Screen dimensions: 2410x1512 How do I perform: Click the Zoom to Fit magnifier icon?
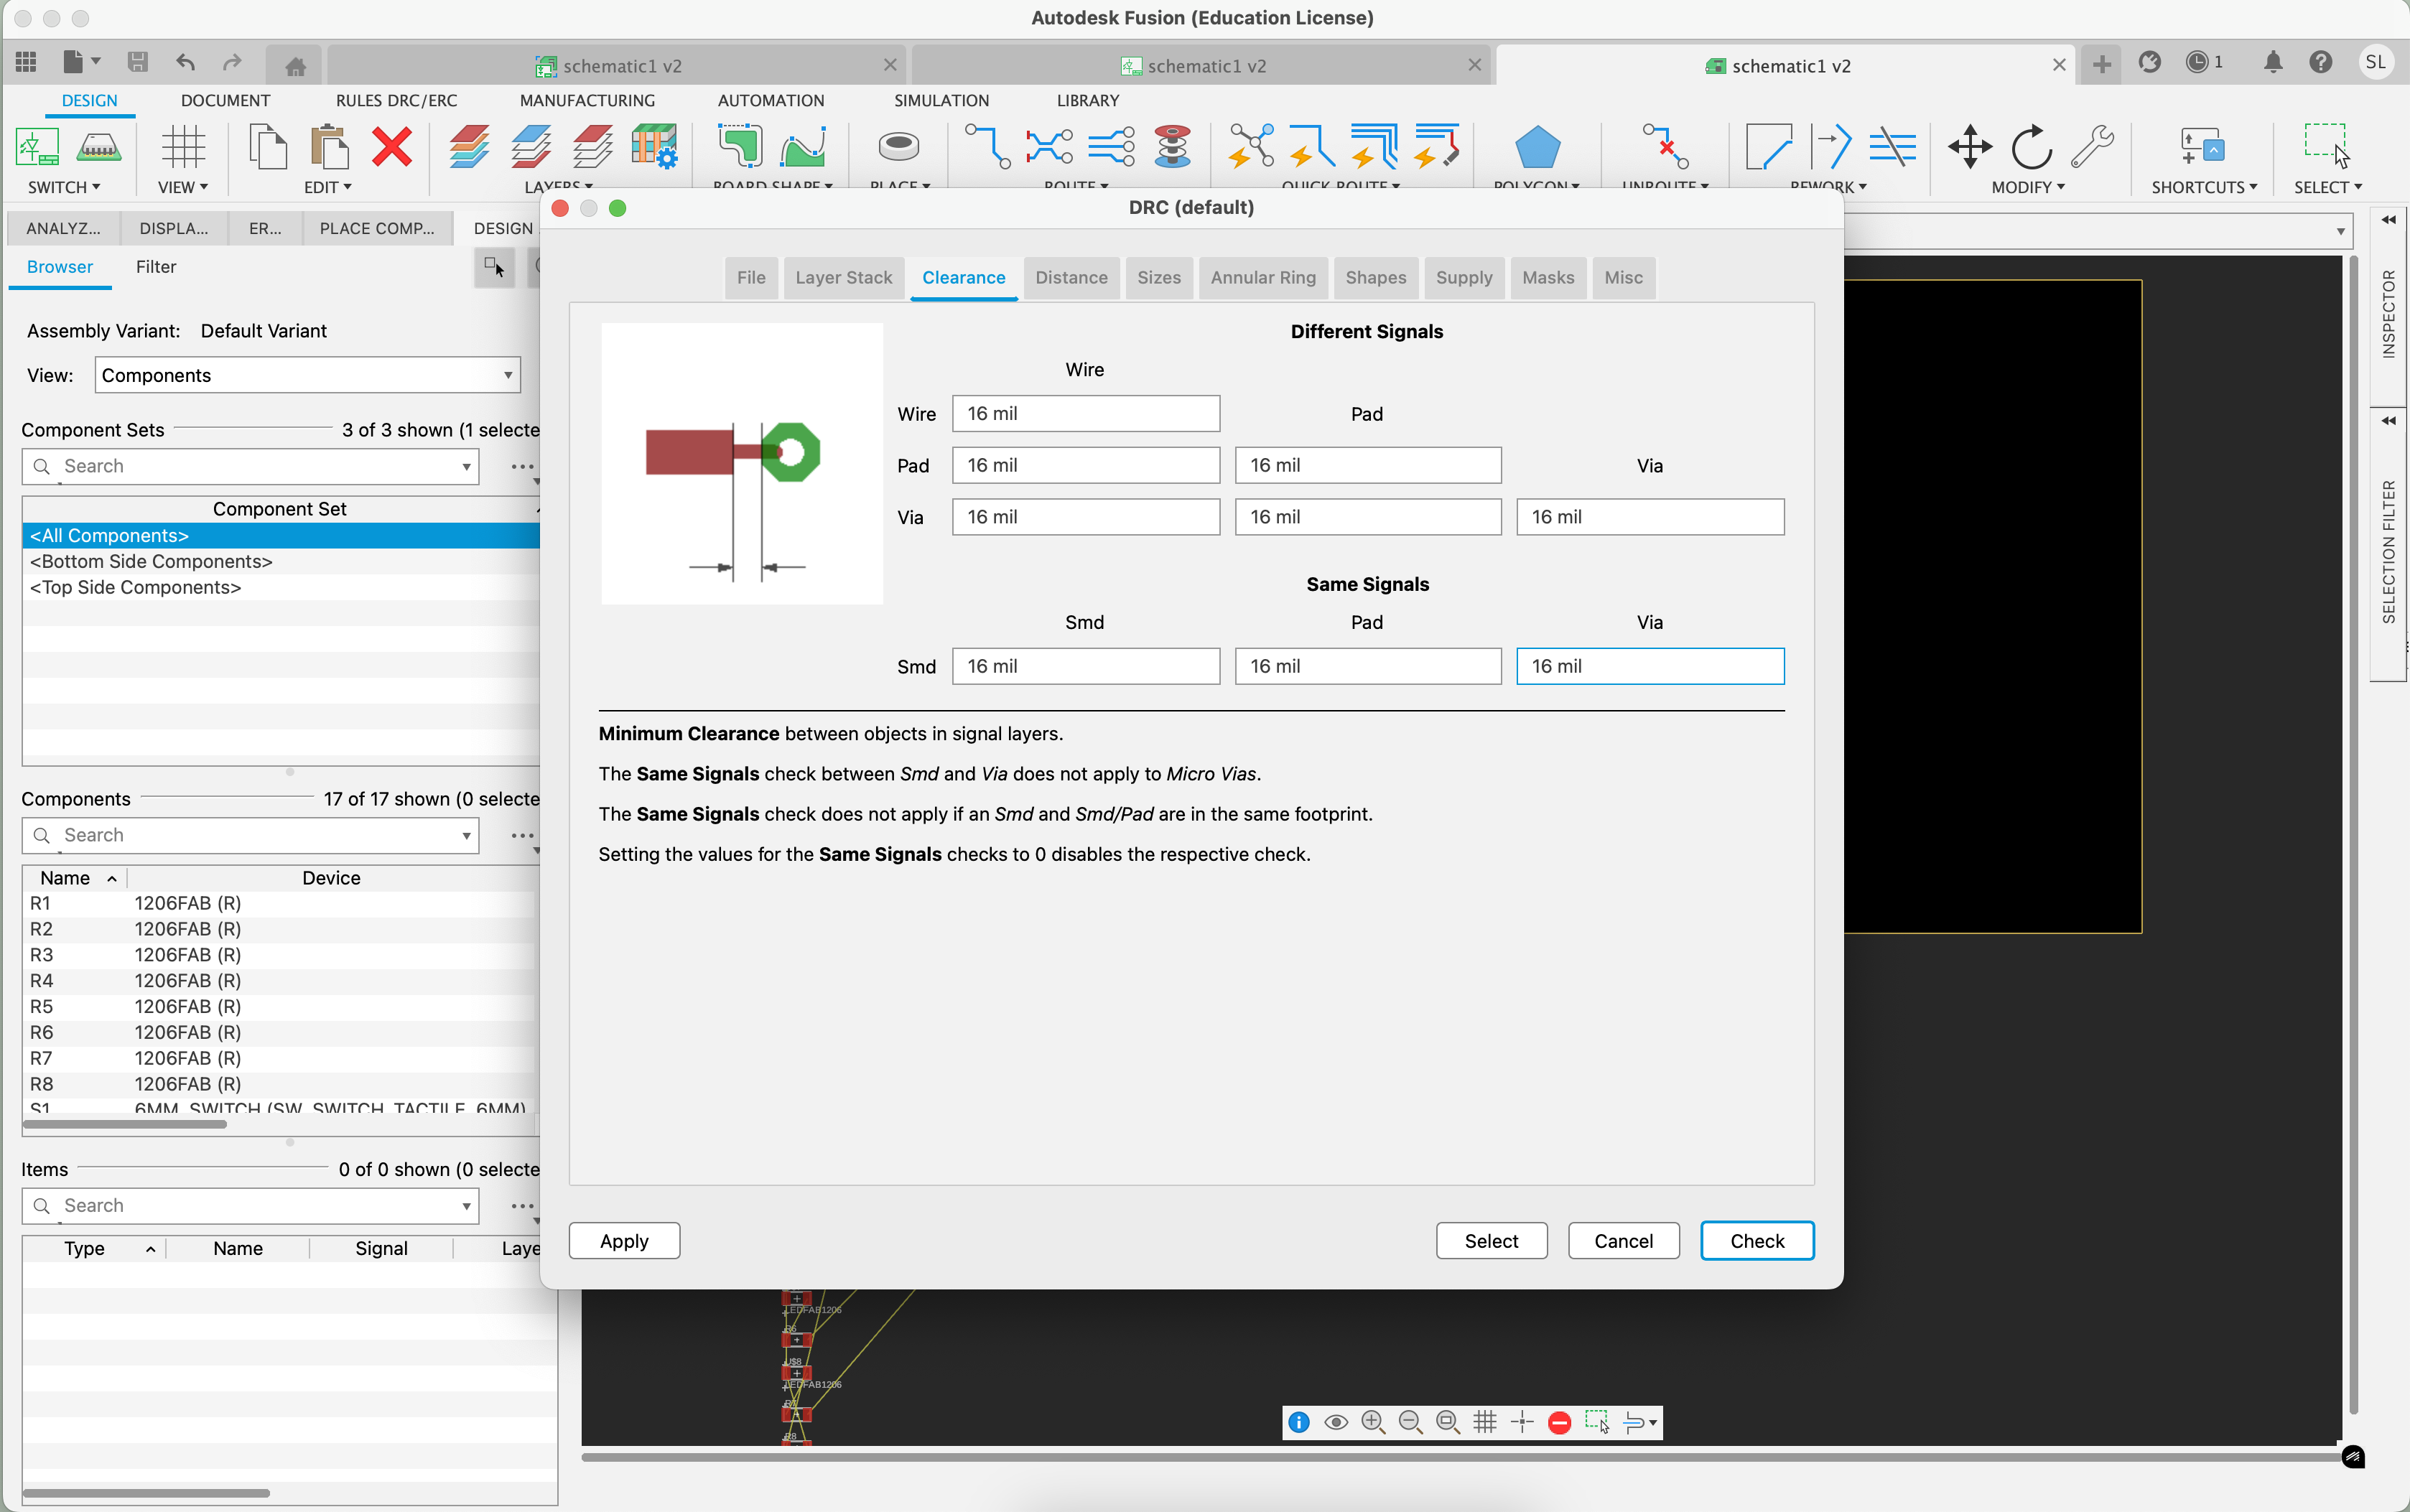pos(1447,1422)
